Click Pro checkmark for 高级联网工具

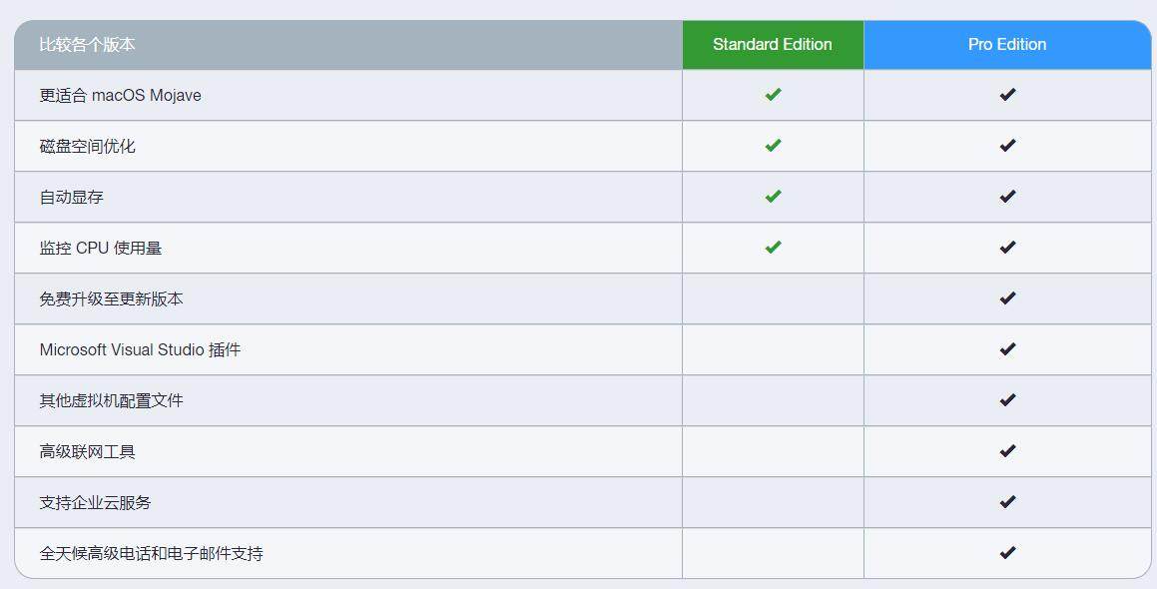1007,451
